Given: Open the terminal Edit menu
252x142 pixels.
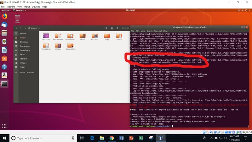Looking at the screenshot, I should click(x=137, y=31).
